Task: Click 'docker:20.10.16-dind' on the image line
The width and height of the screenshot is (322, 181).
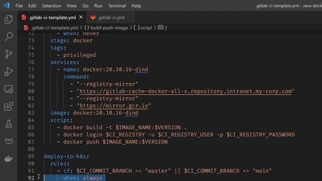Action: click(x=106, y=113)
